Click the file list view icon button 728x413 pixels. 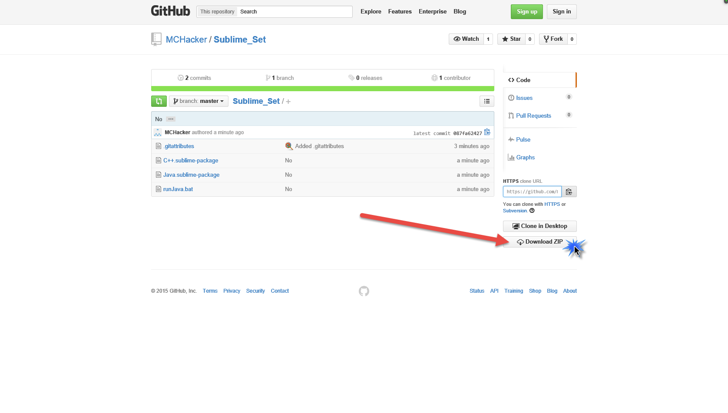pyautogui.click(x=487, y=101)
